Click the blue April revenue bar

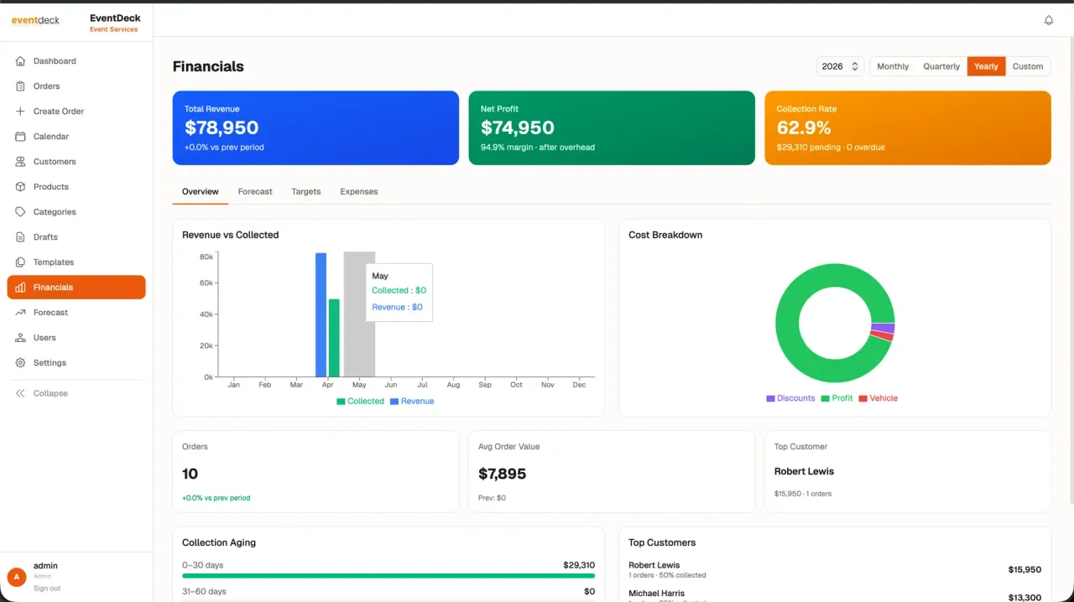(321, 314)
